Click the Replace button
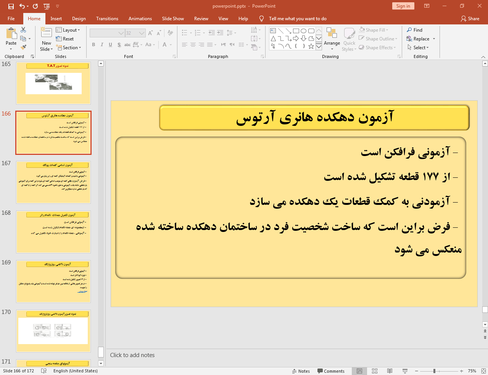 click(x=420, y=39)
